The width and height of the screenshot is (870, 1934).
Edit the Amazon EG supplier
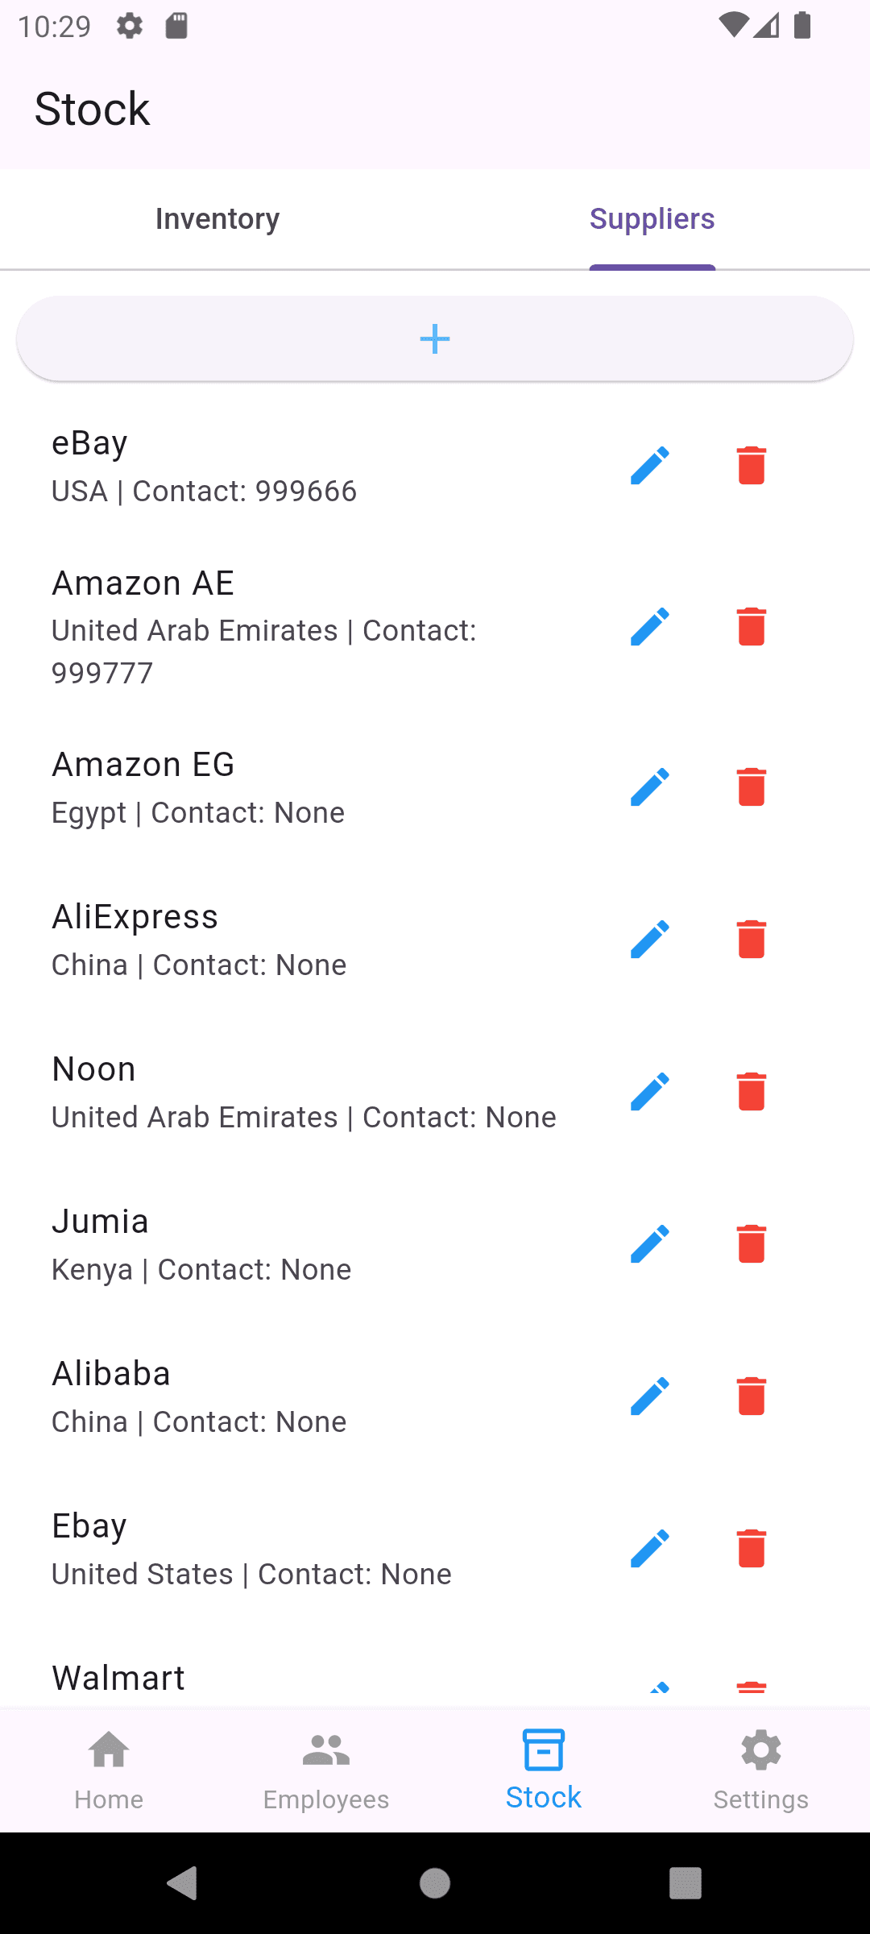click(649, 787)
